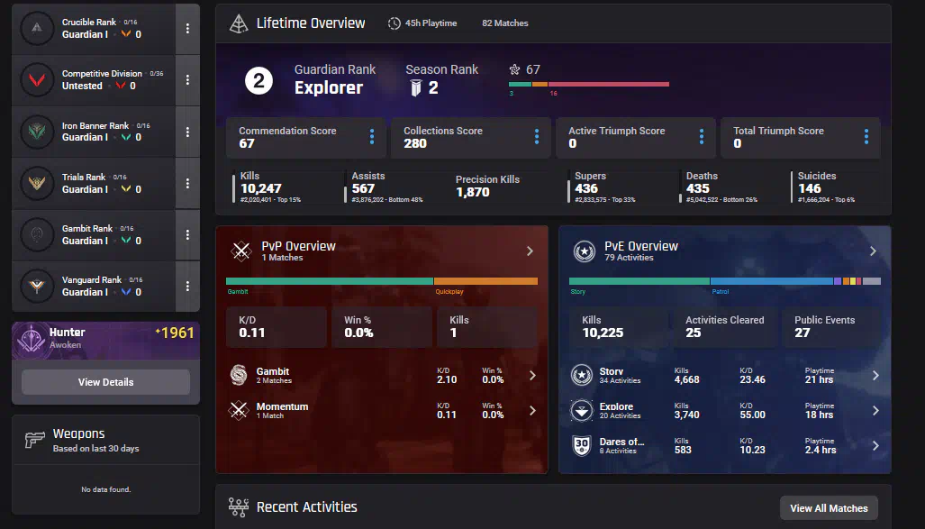925x529 pixels.
Task: Click the Crucible Rank emblem icon
Action: [37, 28]
